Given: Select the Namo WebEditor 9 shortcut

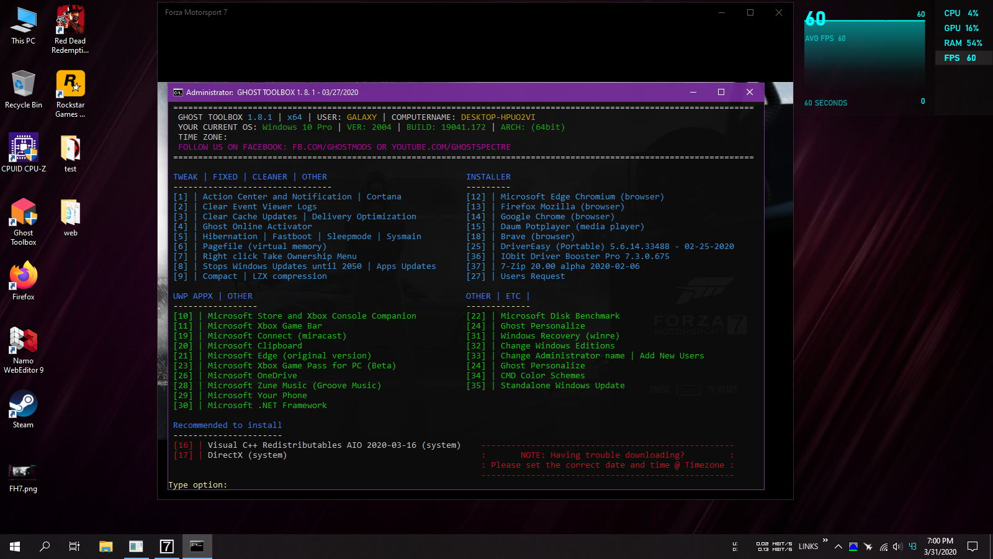Looking at the screenshot, I should point(24,350).
